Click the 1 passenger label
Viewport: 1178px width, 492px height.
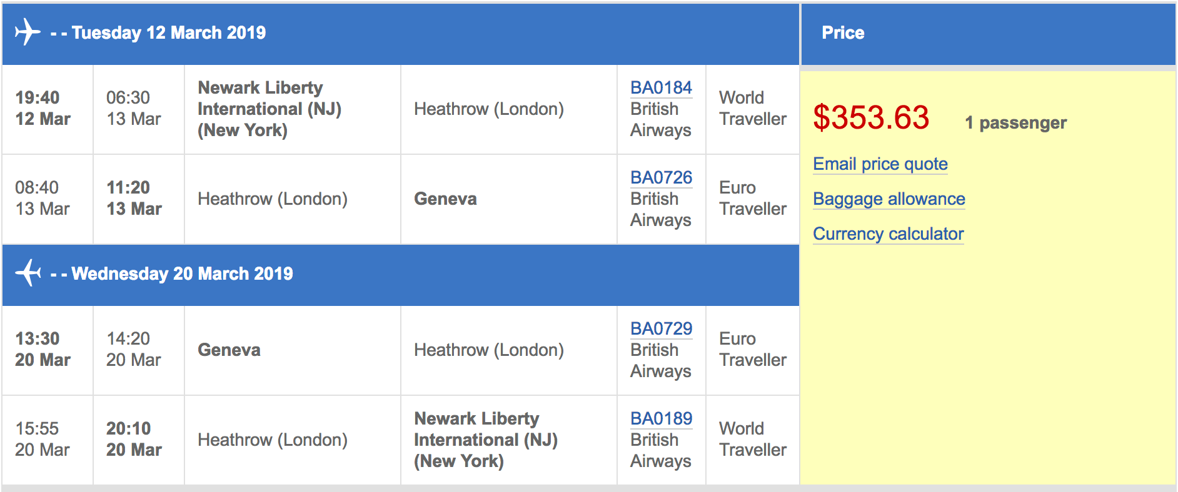(1015, 123)
